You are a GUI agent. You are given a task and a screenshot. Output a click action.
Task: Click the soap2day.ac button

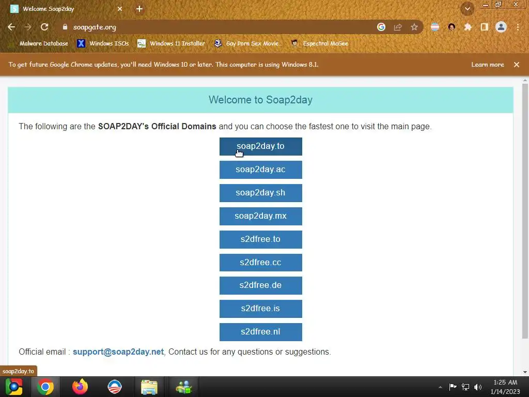tap(260, 170)
